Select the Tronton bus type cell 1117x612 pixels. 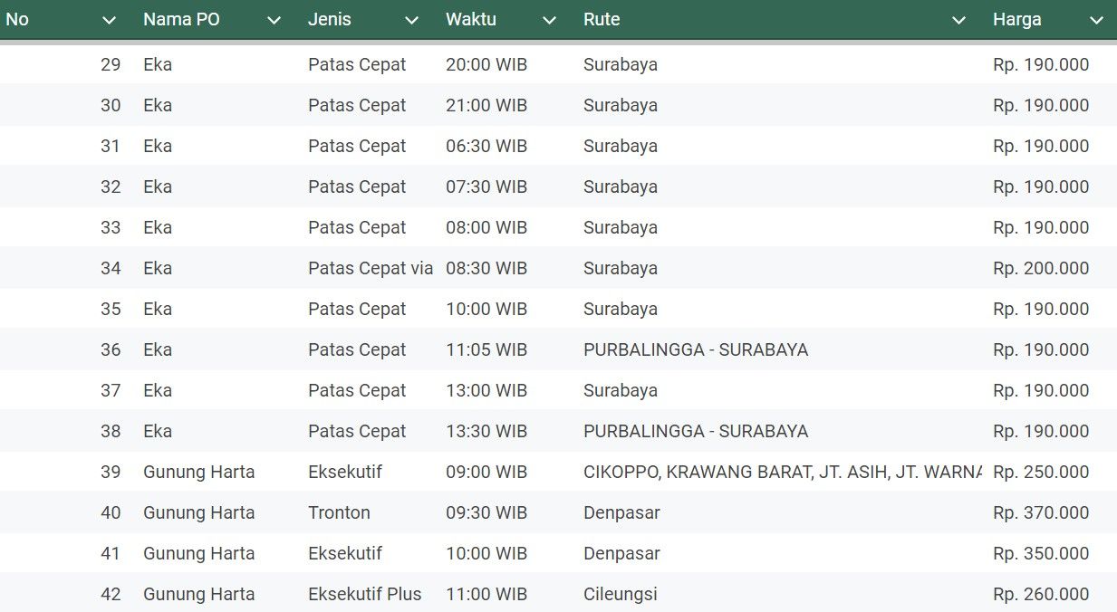click(339, 512)
